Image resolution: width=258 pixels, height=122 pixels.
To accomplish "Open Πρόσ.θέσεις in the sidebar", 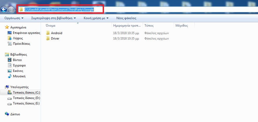I will (22, 44).
